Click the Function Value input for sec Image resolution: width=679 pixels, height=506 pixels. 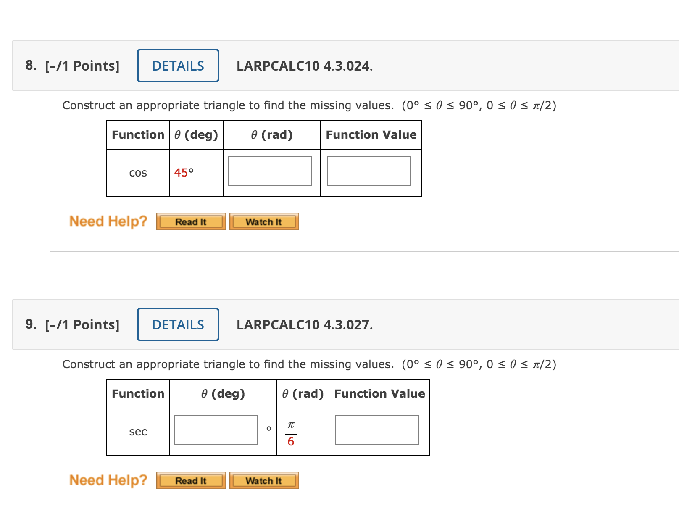pyautogui.click(x=377, y=430)
